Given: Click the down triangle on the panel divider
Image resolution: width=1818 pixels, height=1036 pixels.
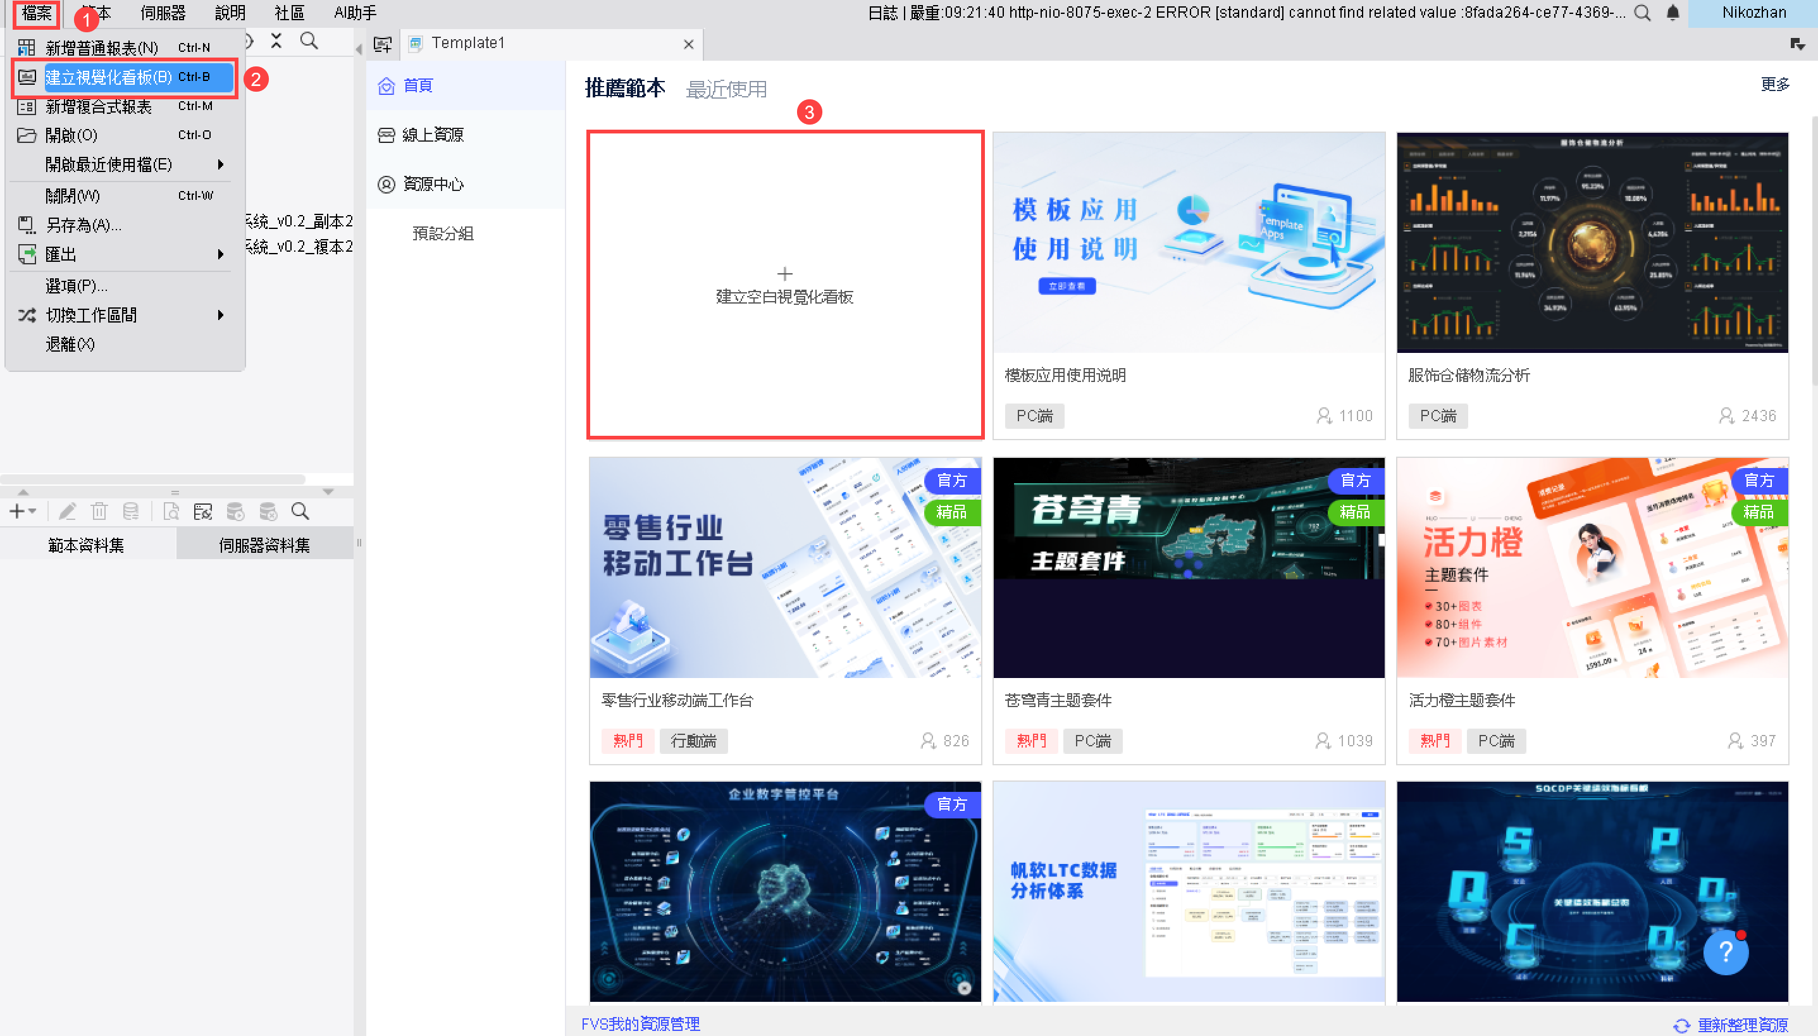Looking at the screenshot, I should pos(328,491).
